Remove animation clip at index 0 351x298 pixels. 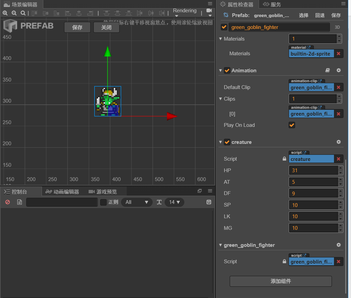tap(338, 114)
